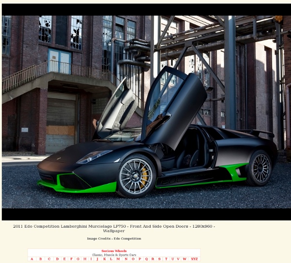Image resolution: width=291 pixels, height=263 pixels.
Task: Select letter T in the alphabet index
Action: 166,259
